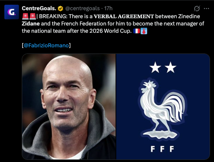Click the 2026 World Cup text

(110, 31)
